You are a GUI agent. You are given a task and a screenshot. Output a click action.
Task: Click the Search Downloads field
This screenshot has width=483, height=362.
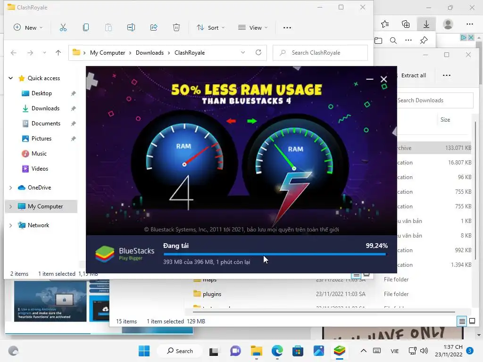point(435,100)
